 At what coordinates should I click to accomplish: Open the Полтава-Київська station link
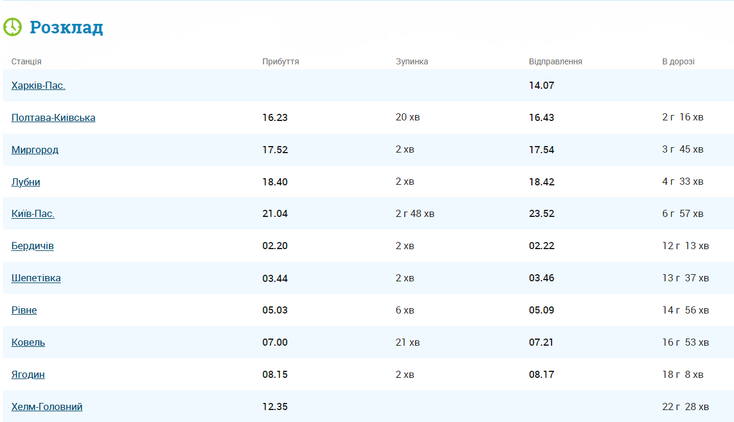coord(53,117)
